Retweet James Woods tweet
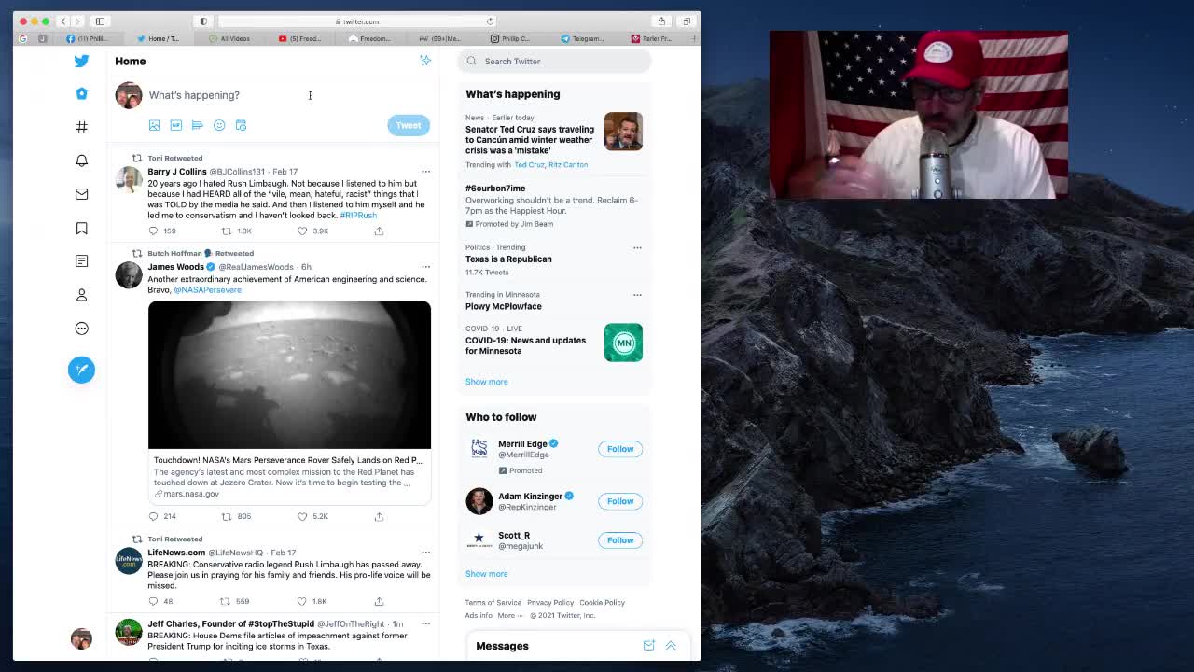The image size is (1194, 672). (x=226, y=516)
